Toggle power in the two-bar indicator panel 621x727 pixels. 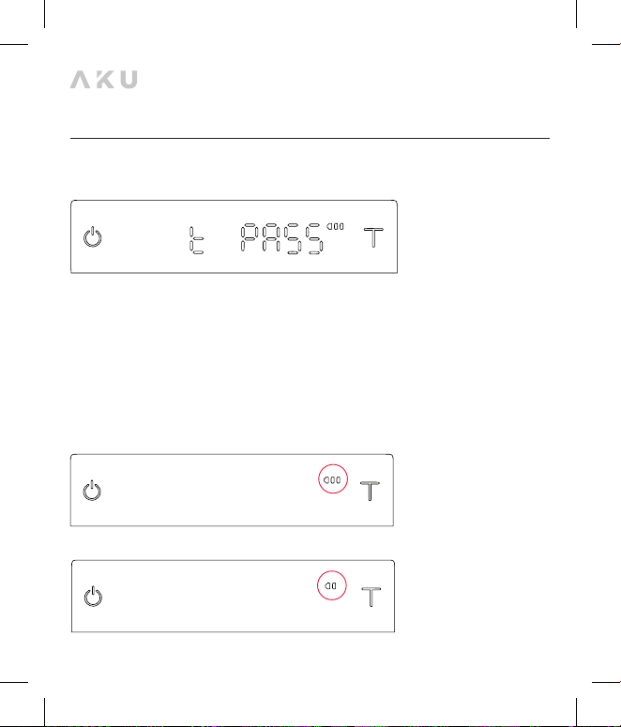click(x=93, y=597)
